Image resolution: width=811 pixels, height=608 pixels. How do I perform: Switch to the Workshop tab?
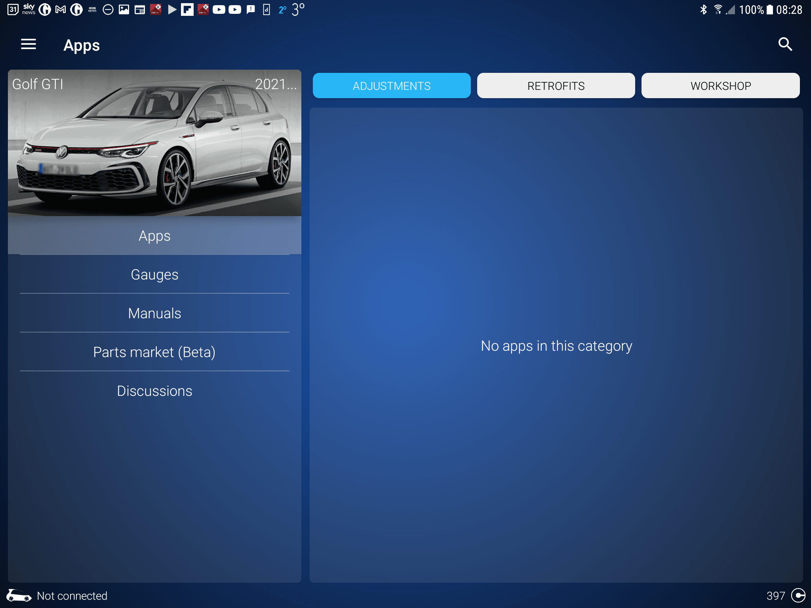click(720, 85)
